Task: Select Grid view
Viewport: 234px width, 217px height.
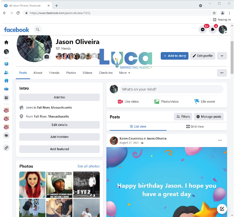Action: tap(195, 126)
